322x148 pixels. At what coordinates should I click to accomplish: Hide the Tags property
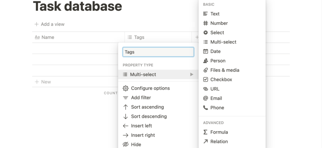pos(158,145)
